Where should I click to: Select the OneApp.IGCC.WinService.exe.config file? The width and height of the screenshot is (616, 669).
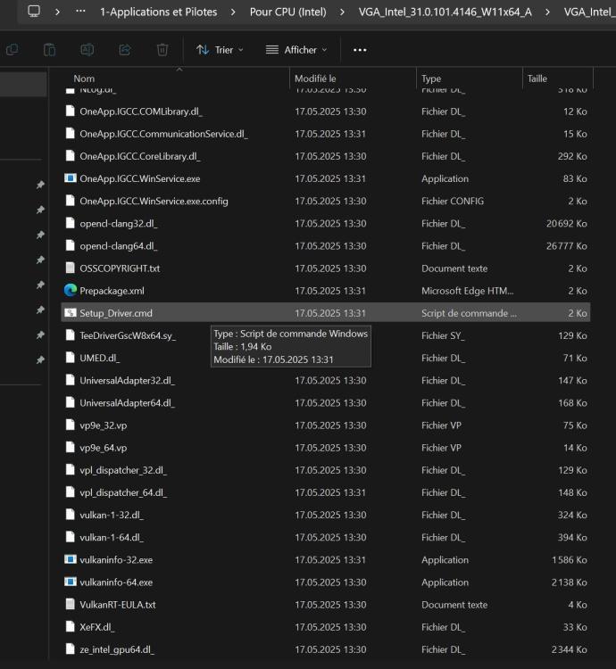(154, 202)
